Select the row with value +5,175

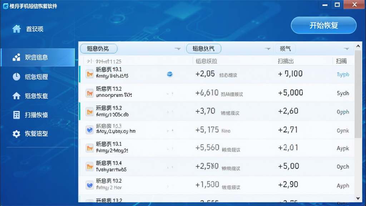pyautogui.click(x=217, y=130)
